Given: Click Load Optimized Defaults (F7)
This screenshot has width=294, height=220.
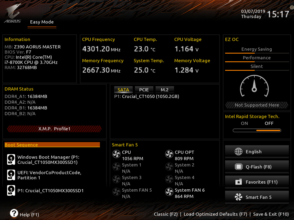Looking at the screenshot, I should [x=215, y=214].
